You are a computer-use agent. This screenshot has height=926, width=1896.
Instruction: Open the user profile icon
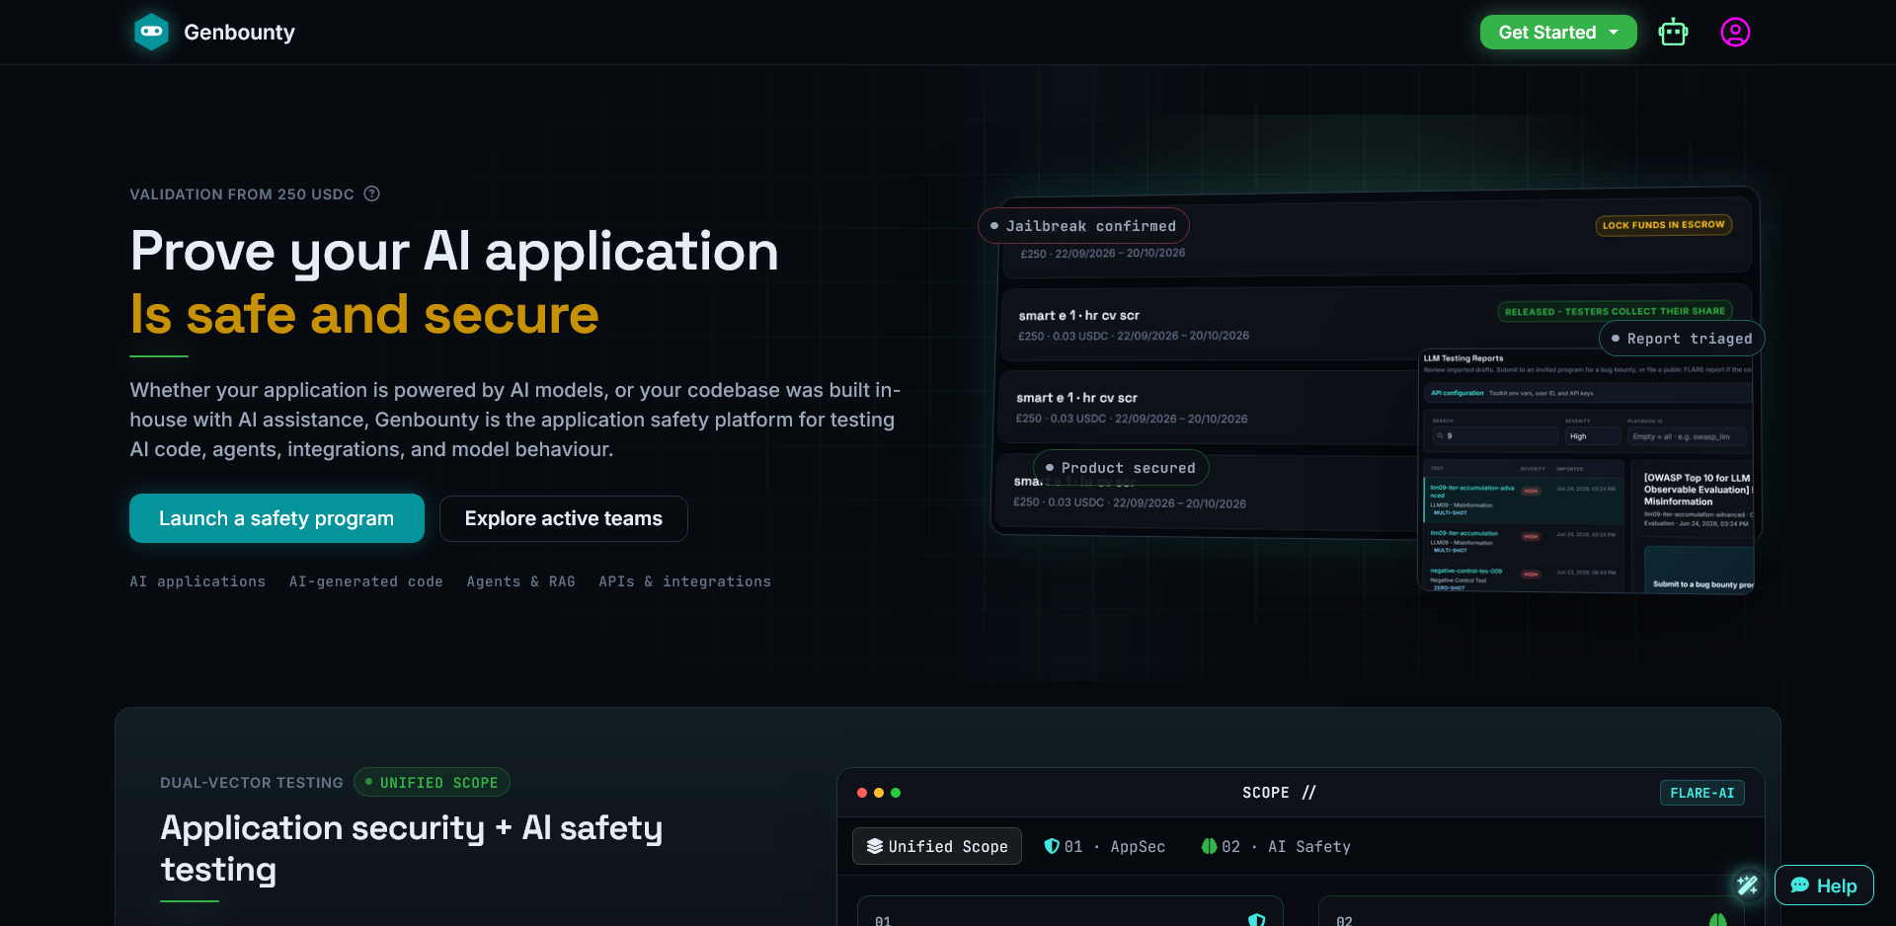(1735, 33)
